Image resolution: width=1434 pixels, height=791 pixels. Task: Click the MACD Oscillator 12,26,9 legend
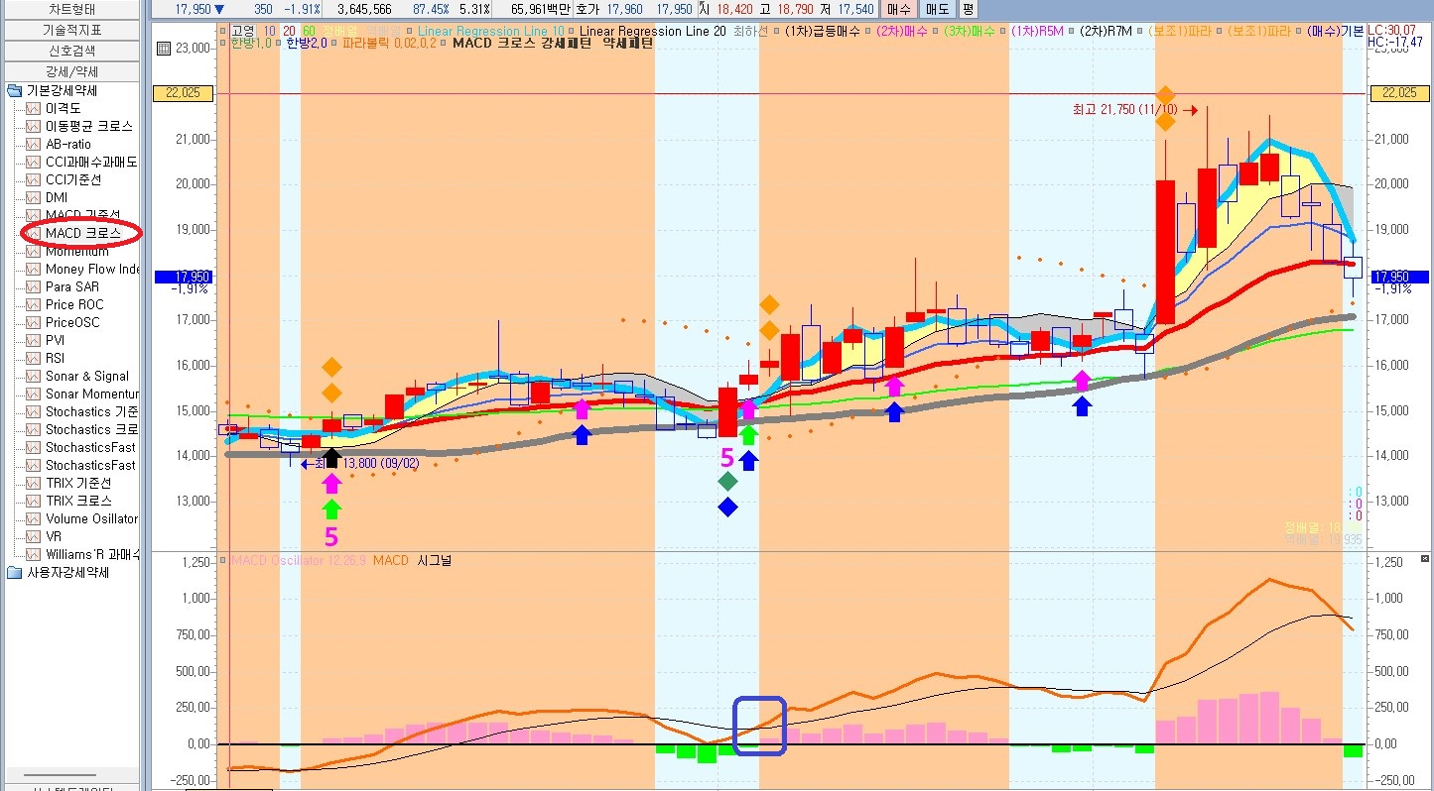coord(299,561)
